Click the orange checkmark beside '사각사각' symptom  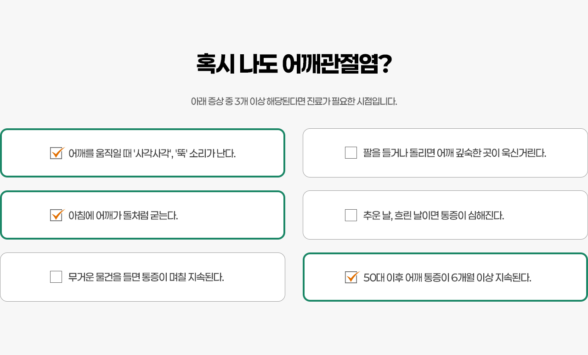[58, 152]
